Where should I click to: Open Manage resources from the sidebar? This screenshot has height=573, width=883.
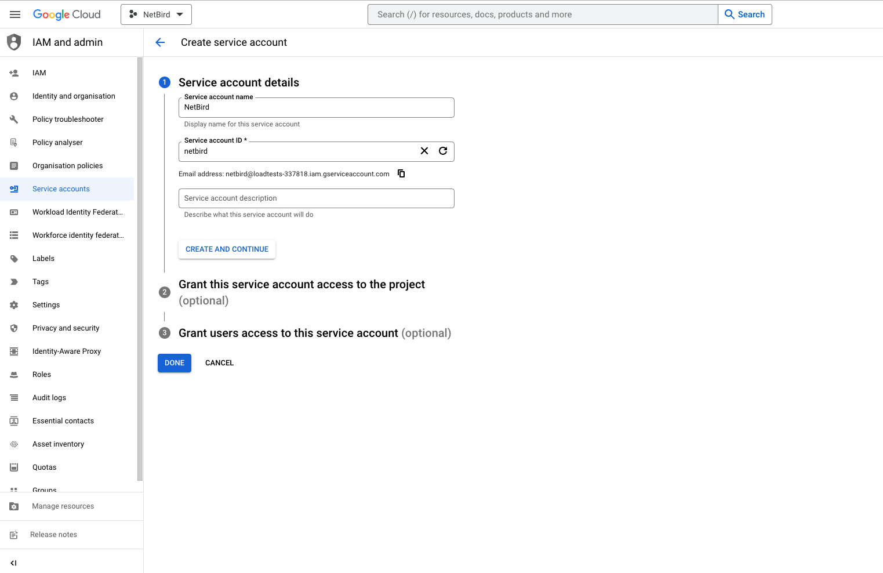click(63, 506)
